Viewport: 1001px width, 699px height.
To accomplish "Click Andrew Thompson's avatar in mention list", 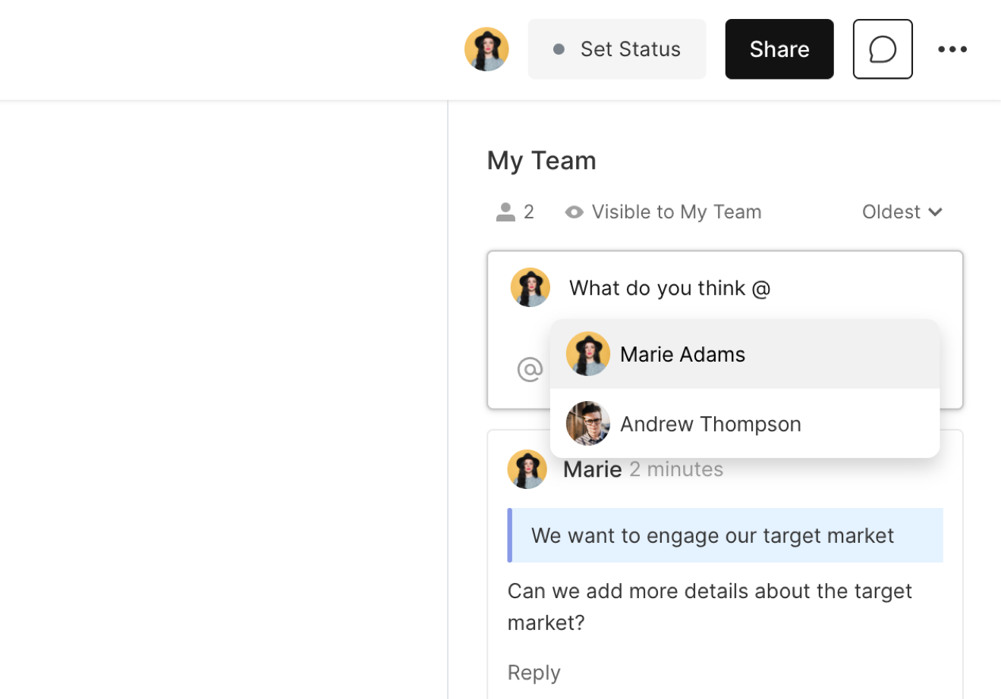I will click(x=587, y=424).
